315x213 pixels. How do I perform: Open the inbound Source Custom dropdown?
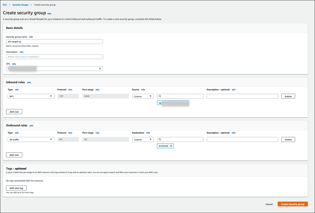(143, 96)
